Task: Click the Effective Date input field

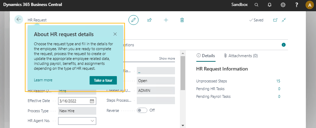Action: (77, 101)
